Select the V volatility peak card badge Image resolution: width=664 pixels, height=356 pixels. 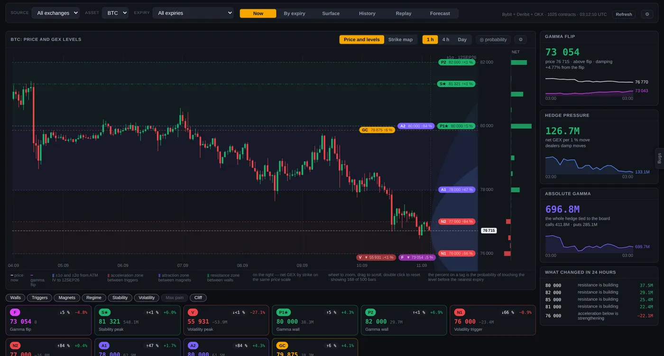[193, 312]
